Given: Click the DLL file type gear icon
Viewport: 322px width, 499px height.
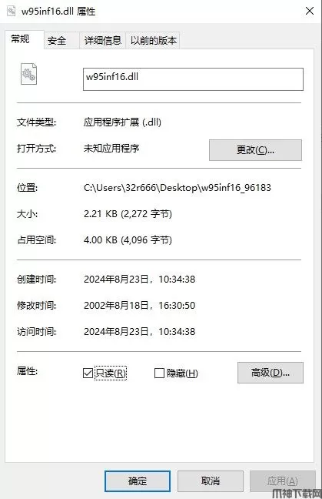Looking at the screenshot, I should (x=28, y=74).
